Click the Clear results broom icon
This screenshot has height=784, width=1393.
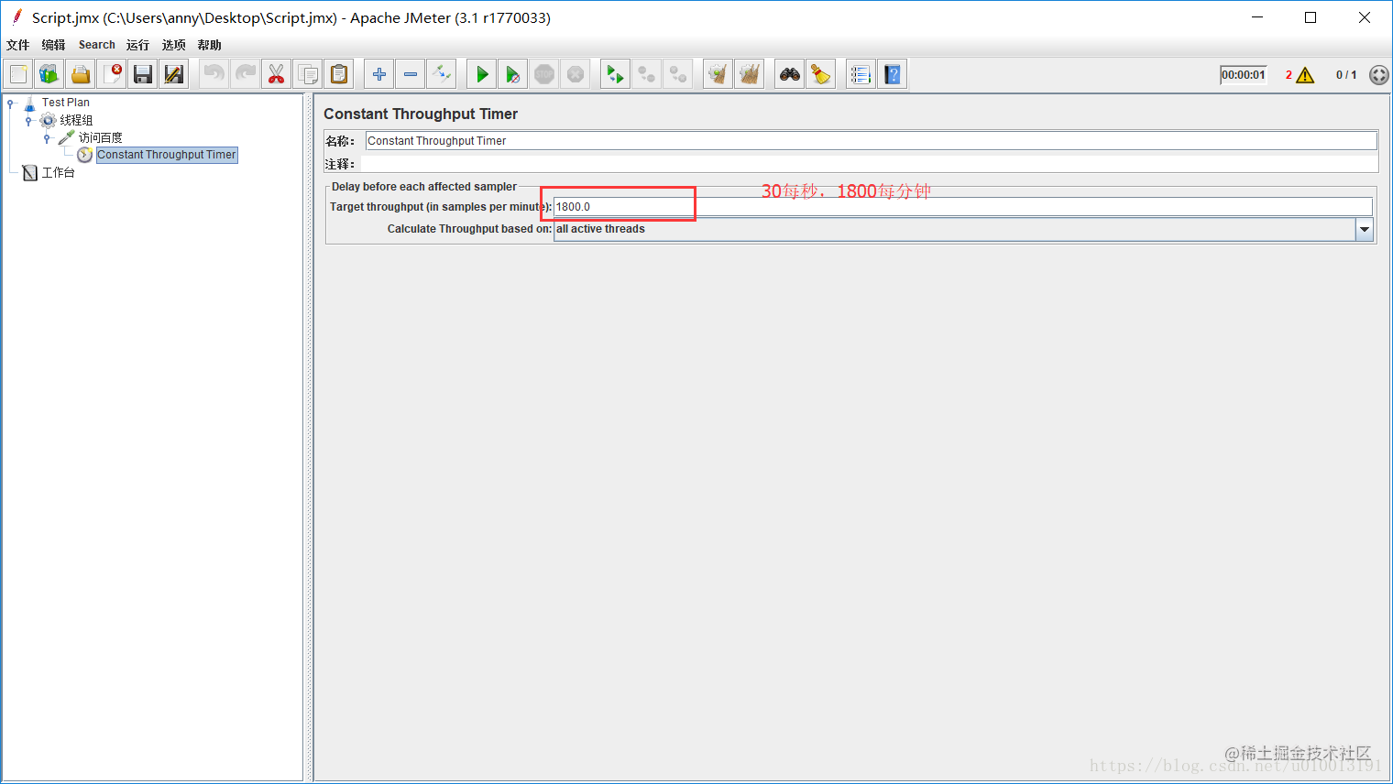pos(718,74)
